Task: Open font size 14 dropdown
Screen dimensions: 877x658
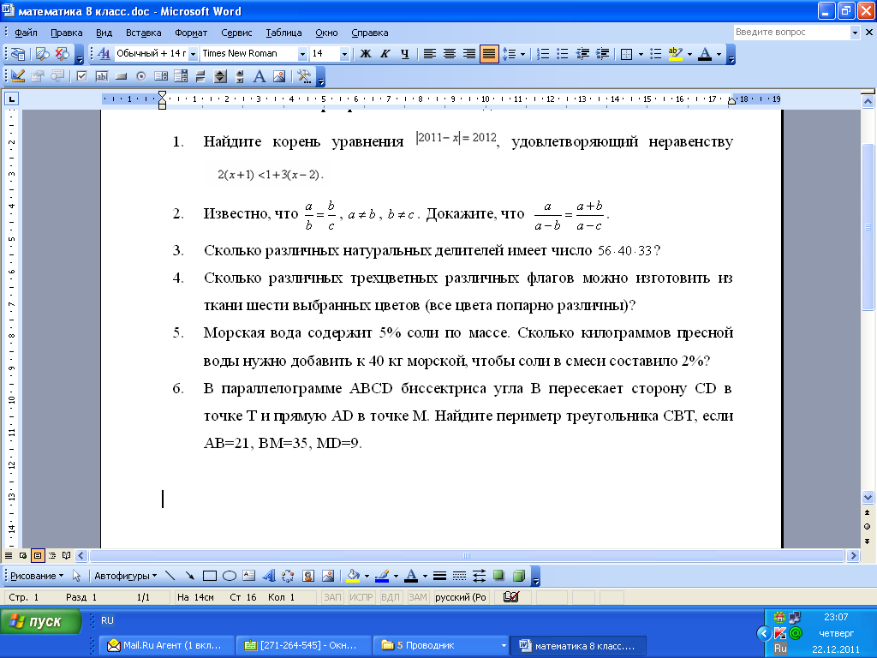Action: click(344, 54)
